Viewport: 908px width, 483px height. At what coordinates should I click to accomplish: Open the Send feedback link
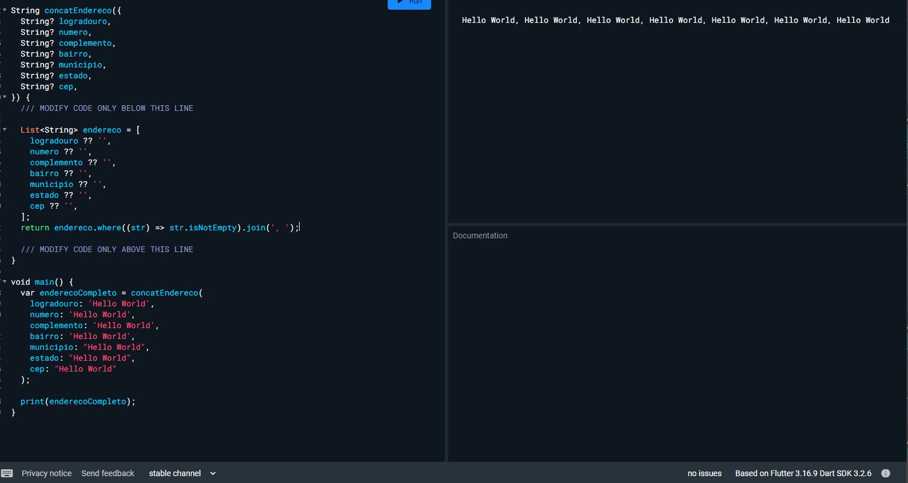coord(107,473)
